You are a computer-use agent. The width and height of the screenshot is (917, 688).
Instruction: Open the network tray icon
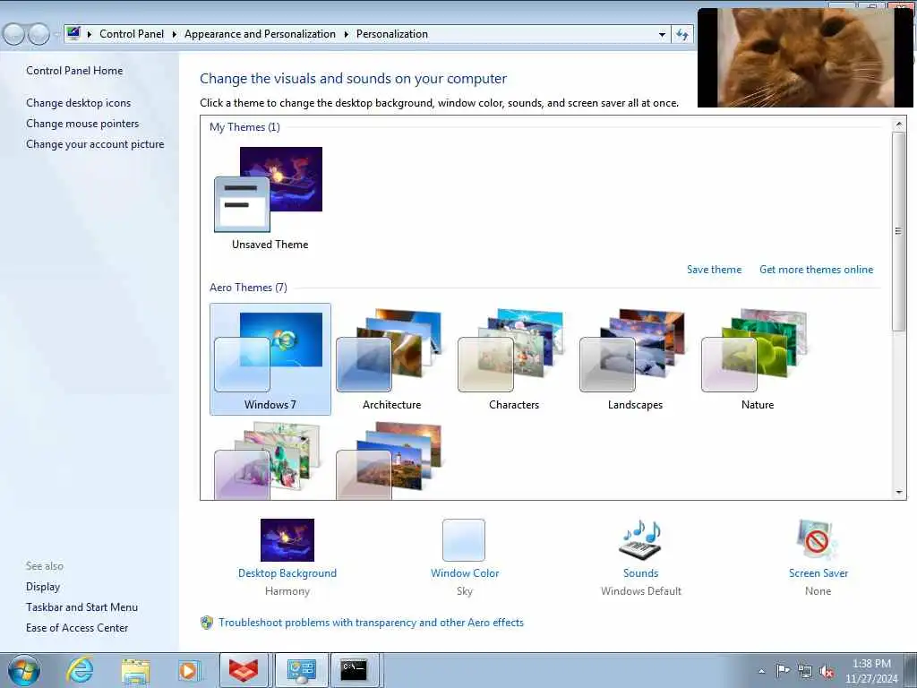pos(805,671)
